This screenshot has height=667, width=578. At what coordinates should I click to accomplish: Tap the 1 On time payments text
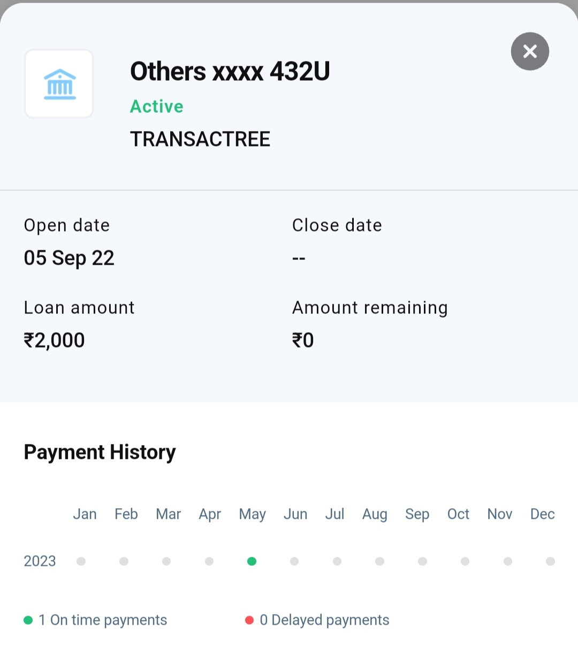coord(103,620)
